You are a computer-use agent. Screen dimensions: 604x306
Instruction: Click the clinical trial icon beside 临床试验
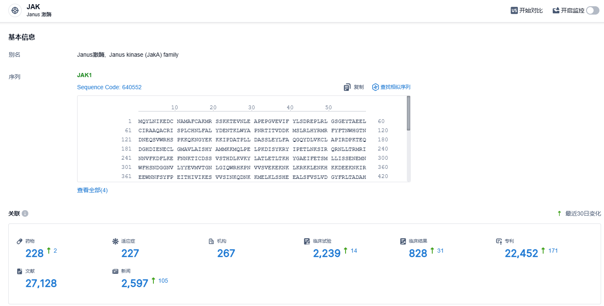[x=307, y=241]
